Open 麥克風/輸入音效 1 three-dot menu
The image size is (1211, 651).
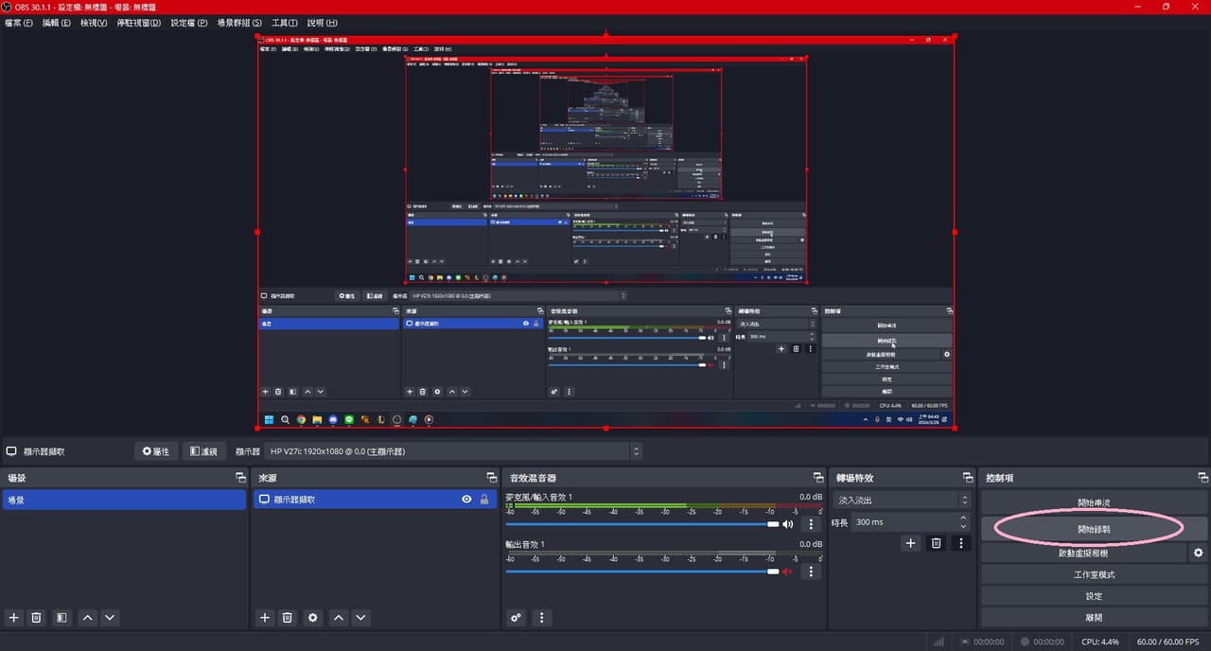[810, 523]
